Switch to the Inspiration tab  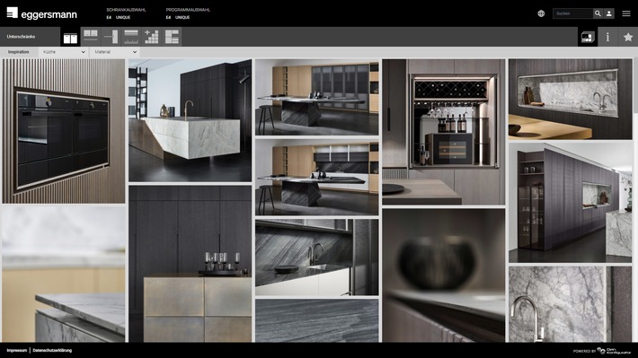(x=19, y=52)
